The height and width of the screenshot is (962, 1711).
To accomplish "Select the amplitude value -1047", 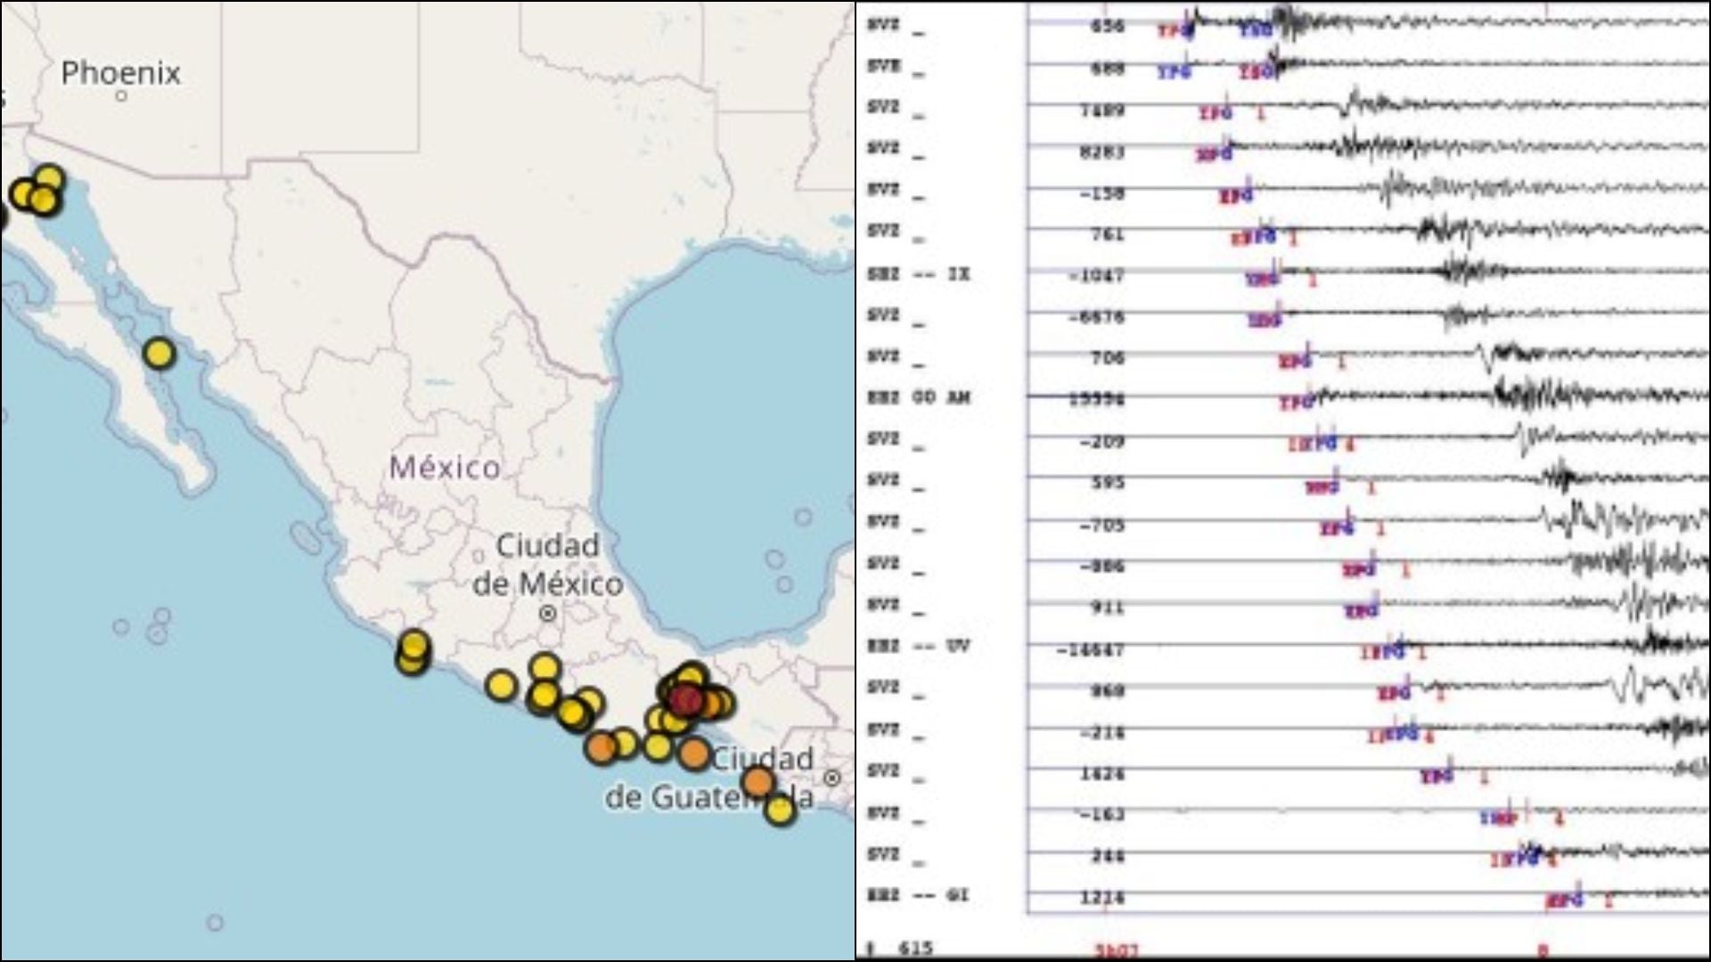I will click(x=1097, y=276).
